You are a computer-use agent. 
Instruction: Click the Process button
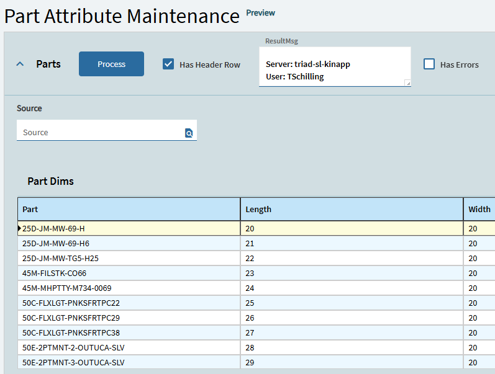click(111, 64)
